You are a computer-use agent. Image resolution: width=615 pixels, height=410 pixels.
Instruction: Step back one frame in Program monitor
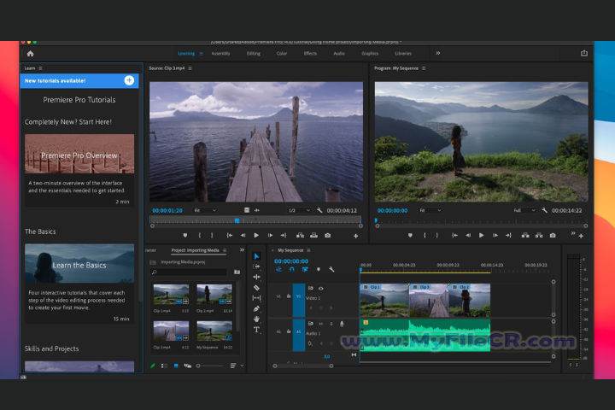pos(468,236)
